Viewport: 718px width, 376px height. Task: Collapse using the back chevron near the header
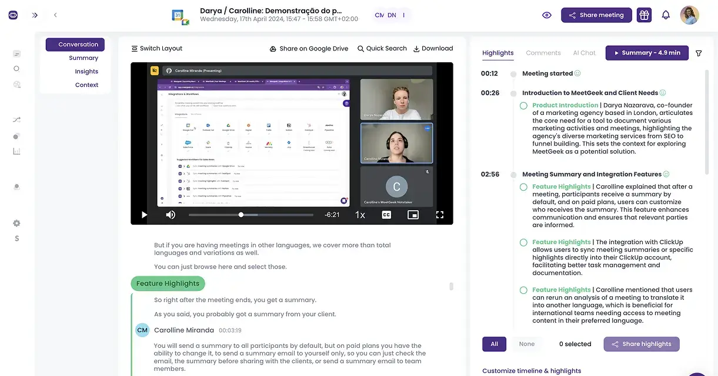click(55, 15)
